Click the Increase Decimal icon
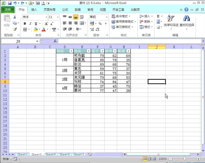This screenshot has height=163, width=205. (92, 29)
